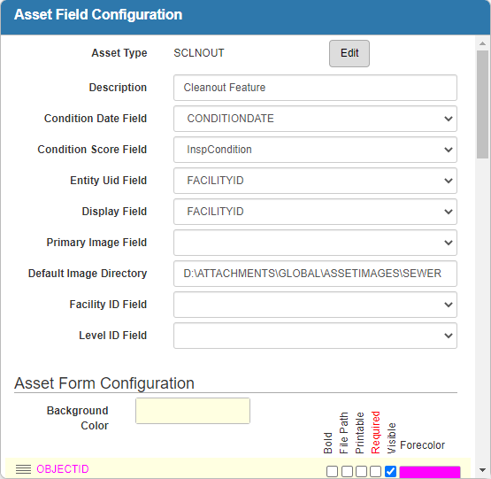Screen dimensions: 491x479
Task: Check Printable option for OBJECTID
Action: 361,471
